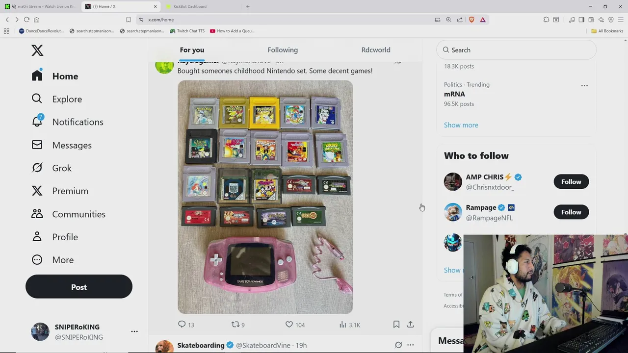Open the SNIPERoKING account switcher menu

pyautogui.click(x=134, y=331)
